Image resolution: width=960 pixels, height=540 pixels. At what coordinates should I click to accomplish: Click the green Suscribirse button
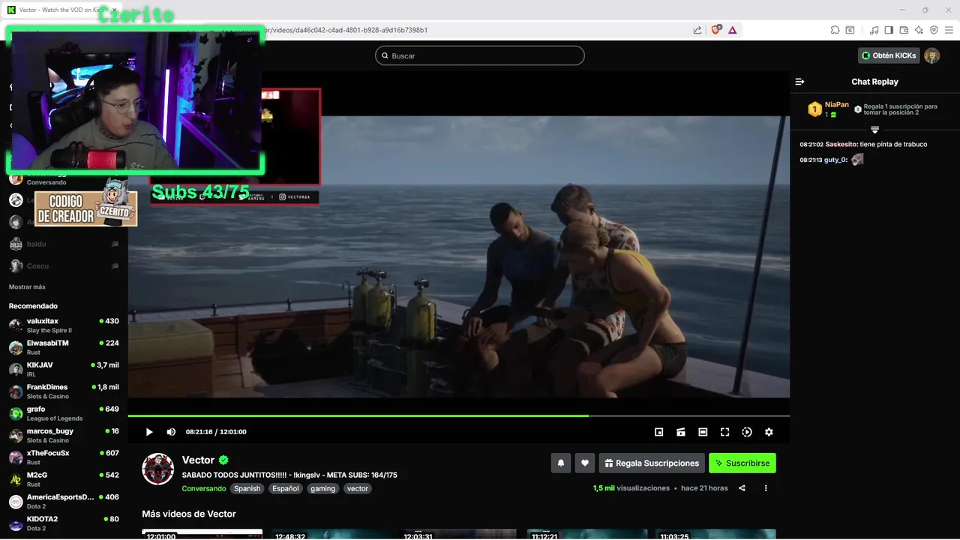pyautogui.click(x=742, y=463)
